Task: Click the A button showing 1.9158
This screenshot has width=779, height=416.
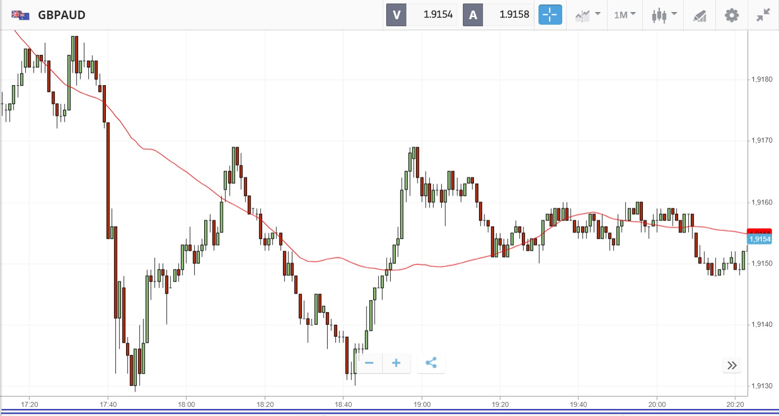Action: pyautogui.click(x=498, y=15)
